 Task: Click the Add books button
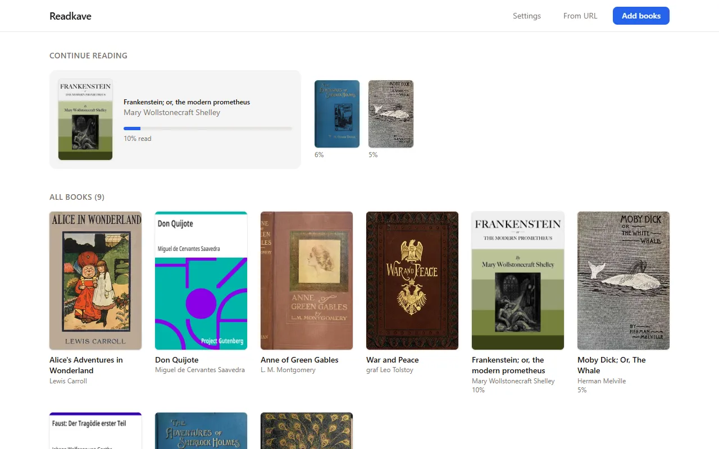pos(641,16)
